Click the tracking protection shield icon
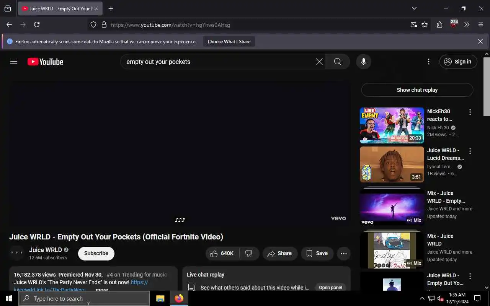The width and height of the screenshot is (490, 306). (93, 25)
